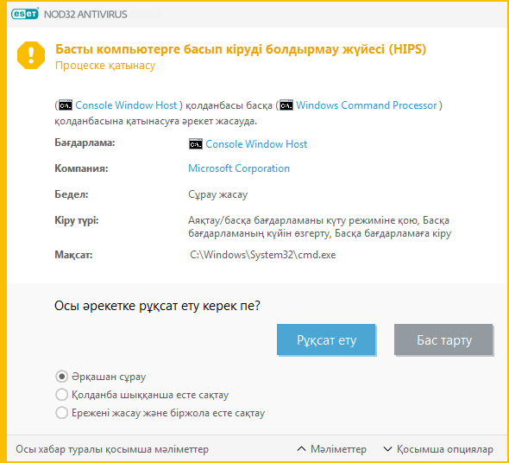Open the Microsoft Corporation company link
509x463 pixels.
pos(239,168)
